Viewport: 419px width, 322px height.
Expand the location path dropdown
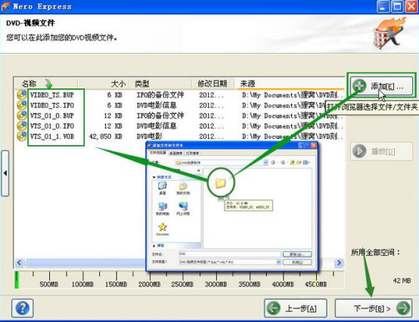click(265, 163)
